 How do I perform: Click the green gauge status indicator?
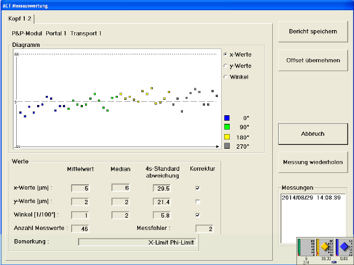pos(307,248)
